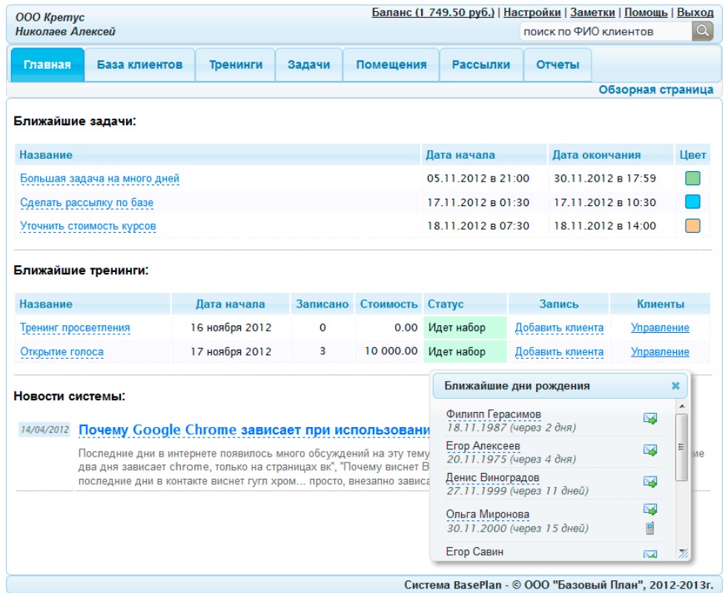Click blue swatch of Сделать рассылку task
The image size is (728, 593).
[x=692, y=202]
